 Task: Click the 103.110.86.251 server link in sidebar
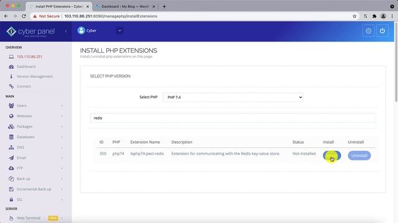pos(29,56)
